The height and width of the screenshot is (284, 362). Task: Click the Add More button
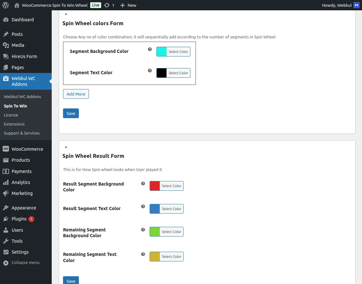coord(76,94)
